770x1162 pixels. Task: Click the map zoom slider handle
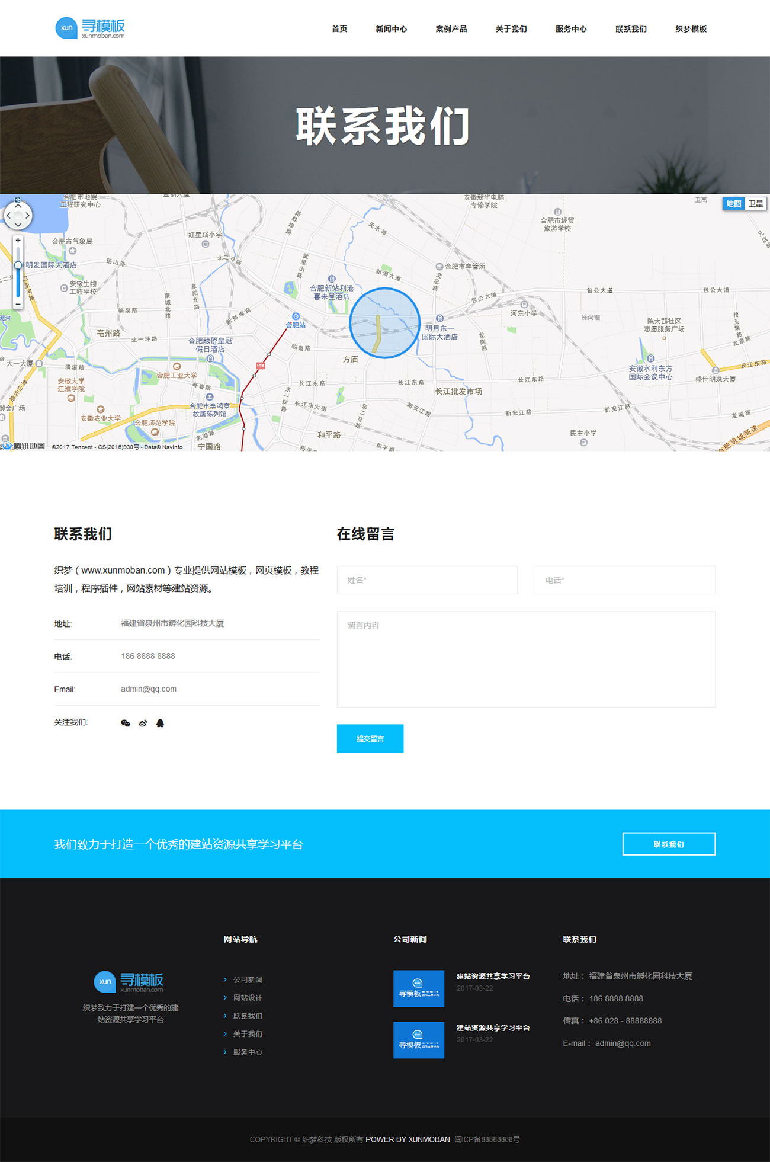point(18,265)
